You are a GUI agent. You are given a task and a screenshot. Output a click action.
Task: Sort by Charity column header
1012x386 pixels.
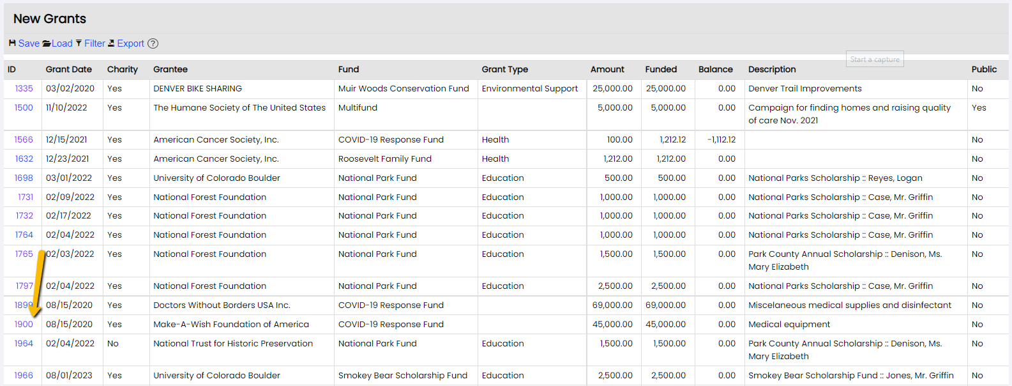click(123, 70)
